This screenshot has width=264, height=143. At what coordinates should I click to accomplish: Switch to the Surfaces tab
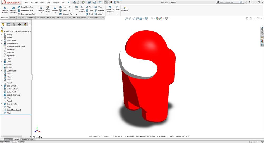[x=21, y=18]
